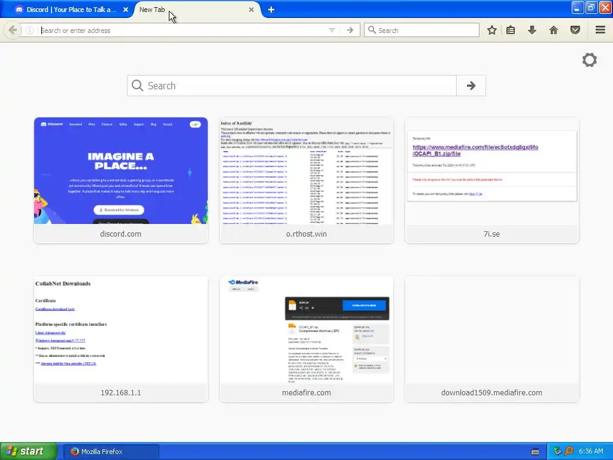Bookmark this page with the star icon
The image size is (613, 460).
tap(492, 30)
